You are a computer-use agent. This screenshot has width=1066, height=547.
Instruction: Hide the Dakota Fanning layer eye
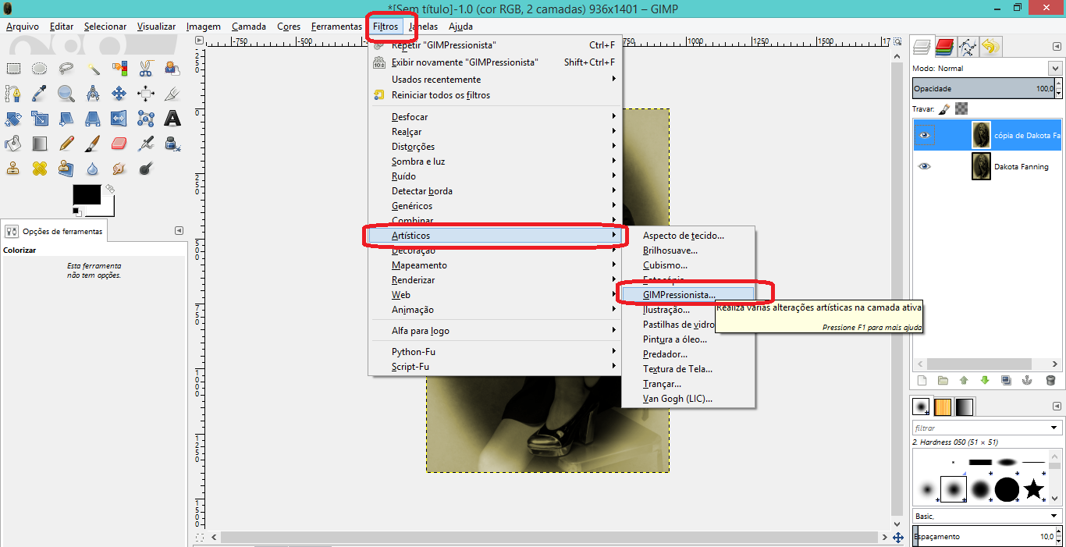[x=925, y=166]
